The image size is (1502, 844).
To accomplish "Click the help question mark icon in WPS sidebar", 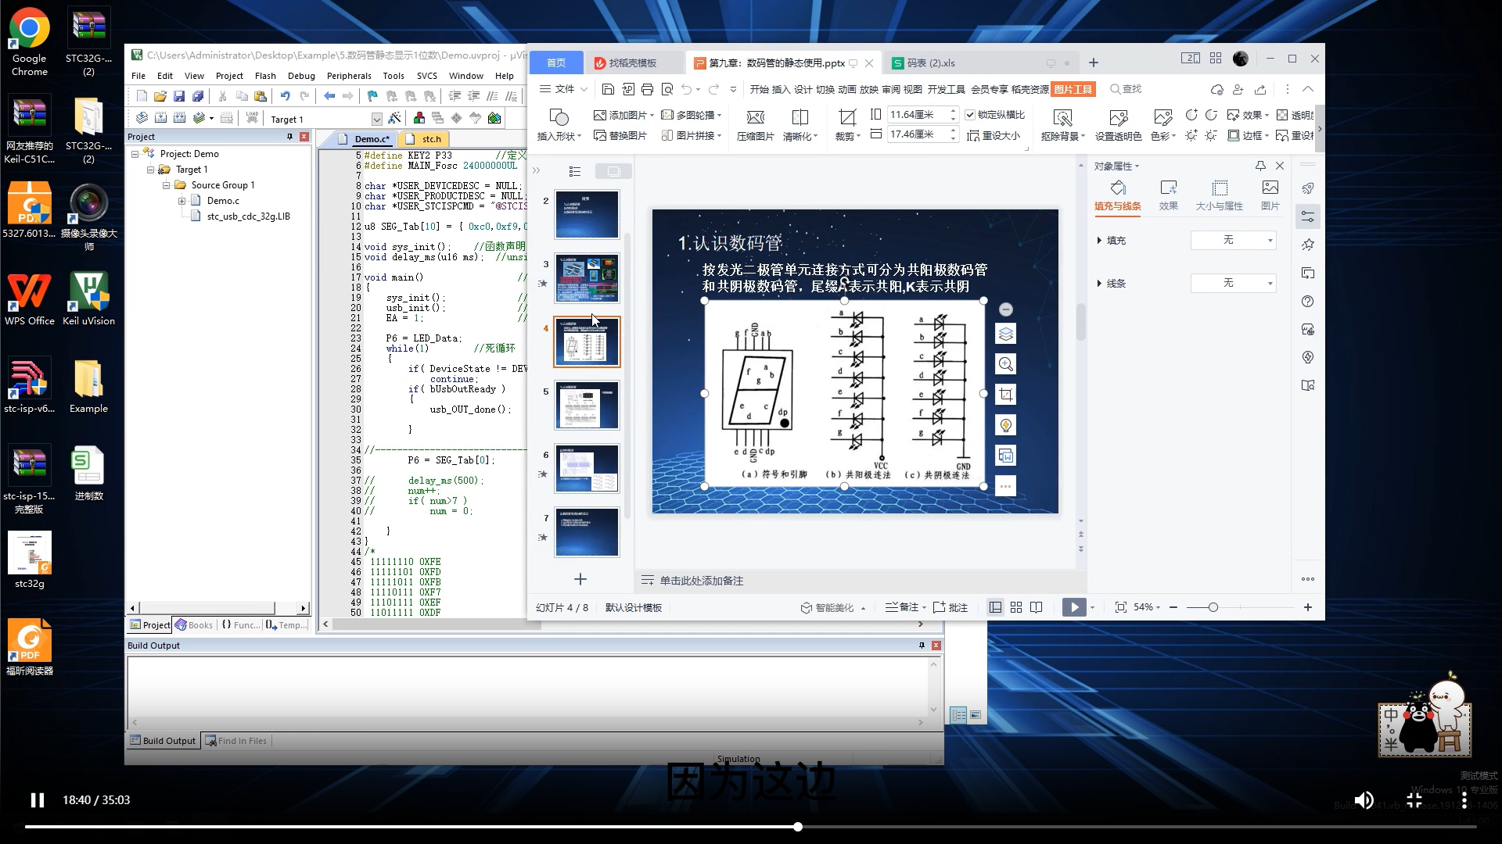I will point(1308,302).
